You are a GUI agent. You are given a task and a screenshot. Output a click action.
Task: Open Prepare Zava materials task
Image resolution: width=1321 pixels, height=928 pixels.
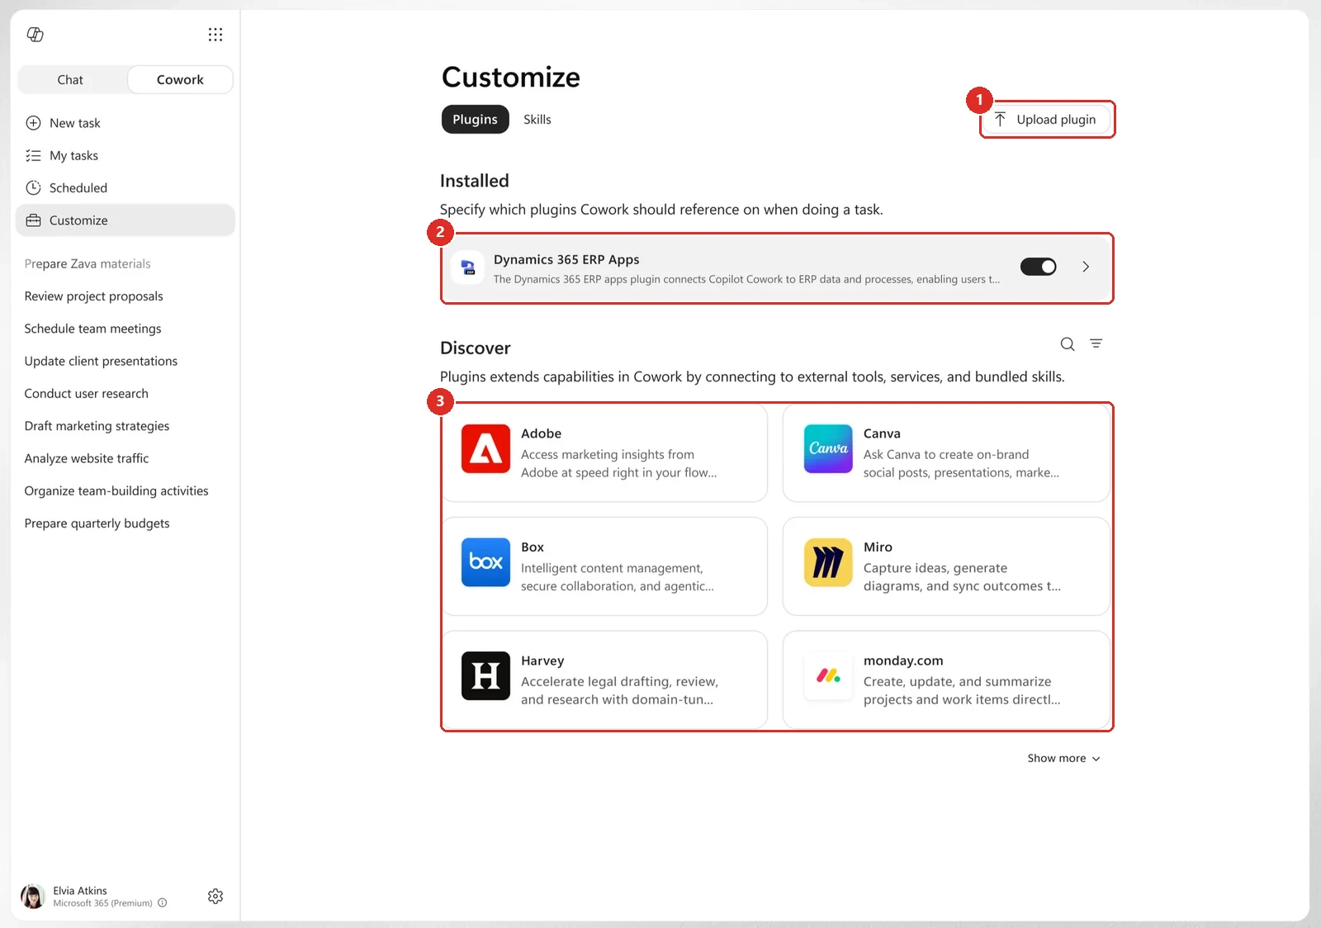point(88,264)
